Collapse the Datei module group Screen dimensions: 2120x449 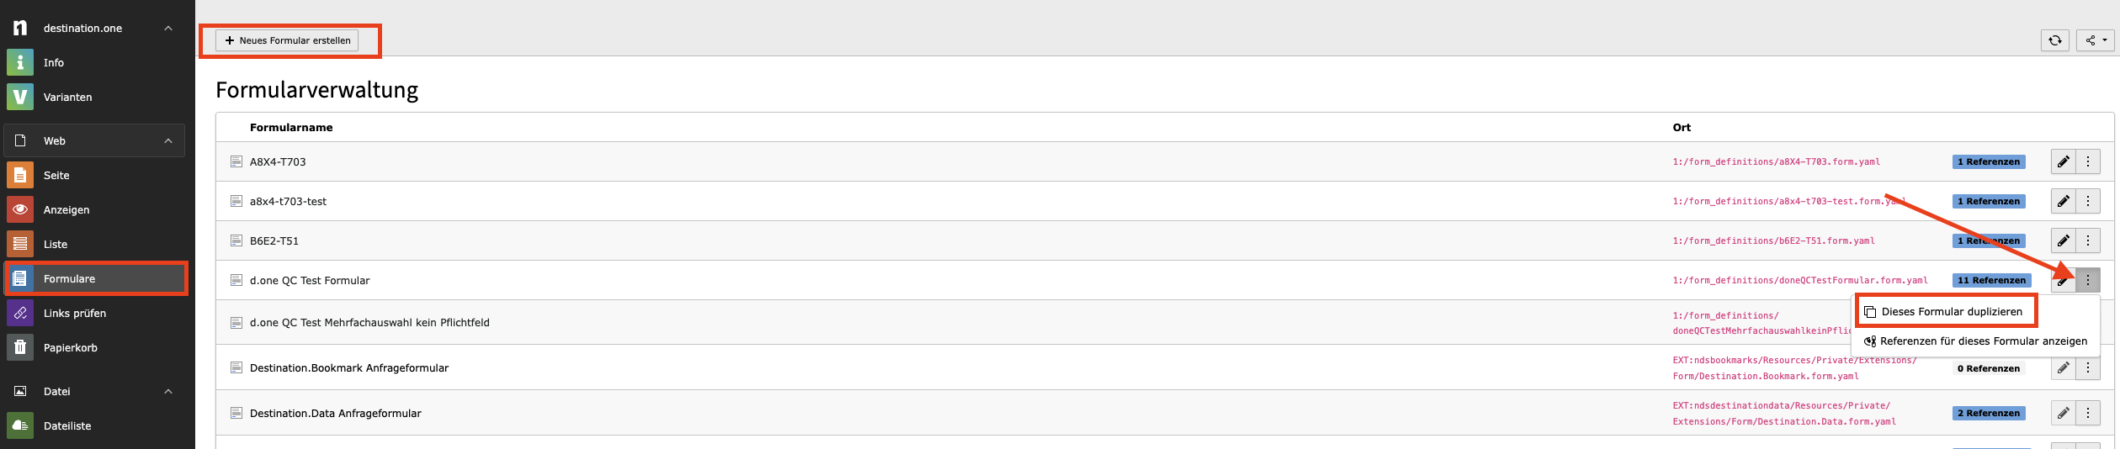point(168,392)
